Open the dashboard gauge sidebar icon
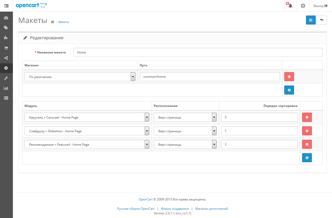332x218 pixels. [6, 18]
